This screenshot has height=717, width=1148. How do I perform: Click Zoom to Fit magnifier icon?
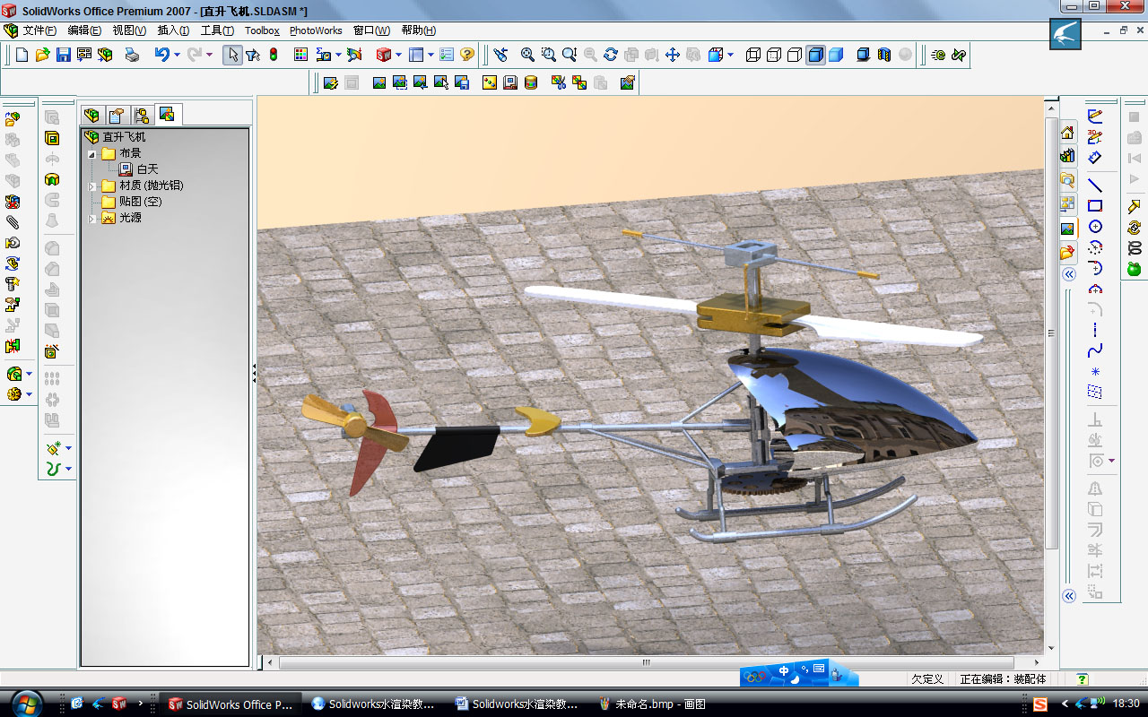point(528,55)
